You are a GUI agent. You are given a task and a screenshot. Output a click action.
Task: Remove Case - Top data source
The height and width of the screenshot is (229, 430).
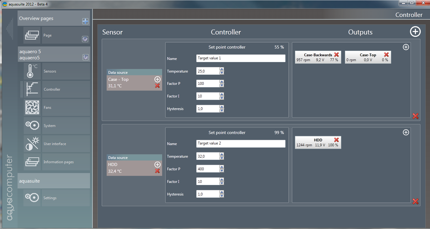pyautogui.click(x=157, y=86)
